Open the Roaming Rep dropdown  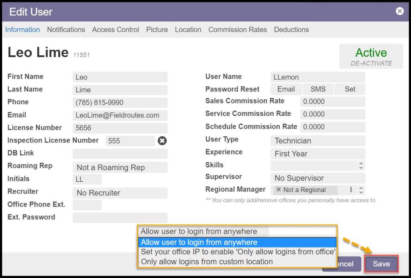120,168
